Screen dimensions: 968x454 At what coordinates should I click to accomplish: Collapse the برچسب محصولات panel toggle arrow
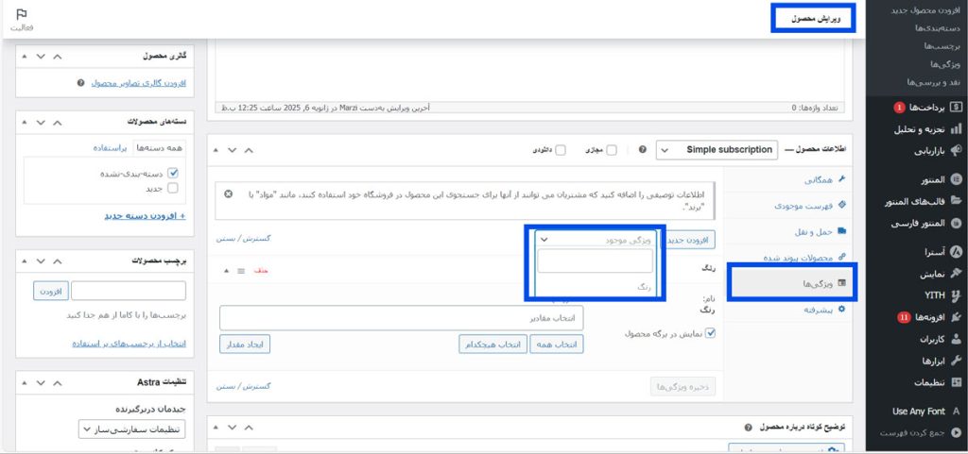coord(24,261)
